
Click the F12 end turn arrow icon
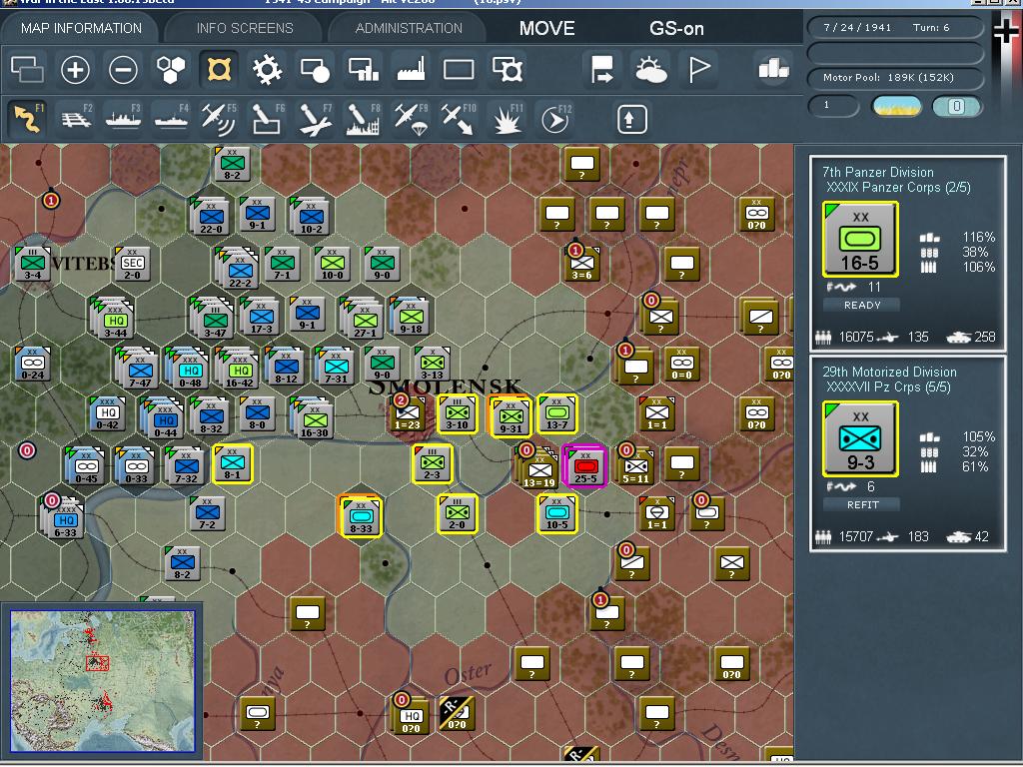[x=555, y=119]
